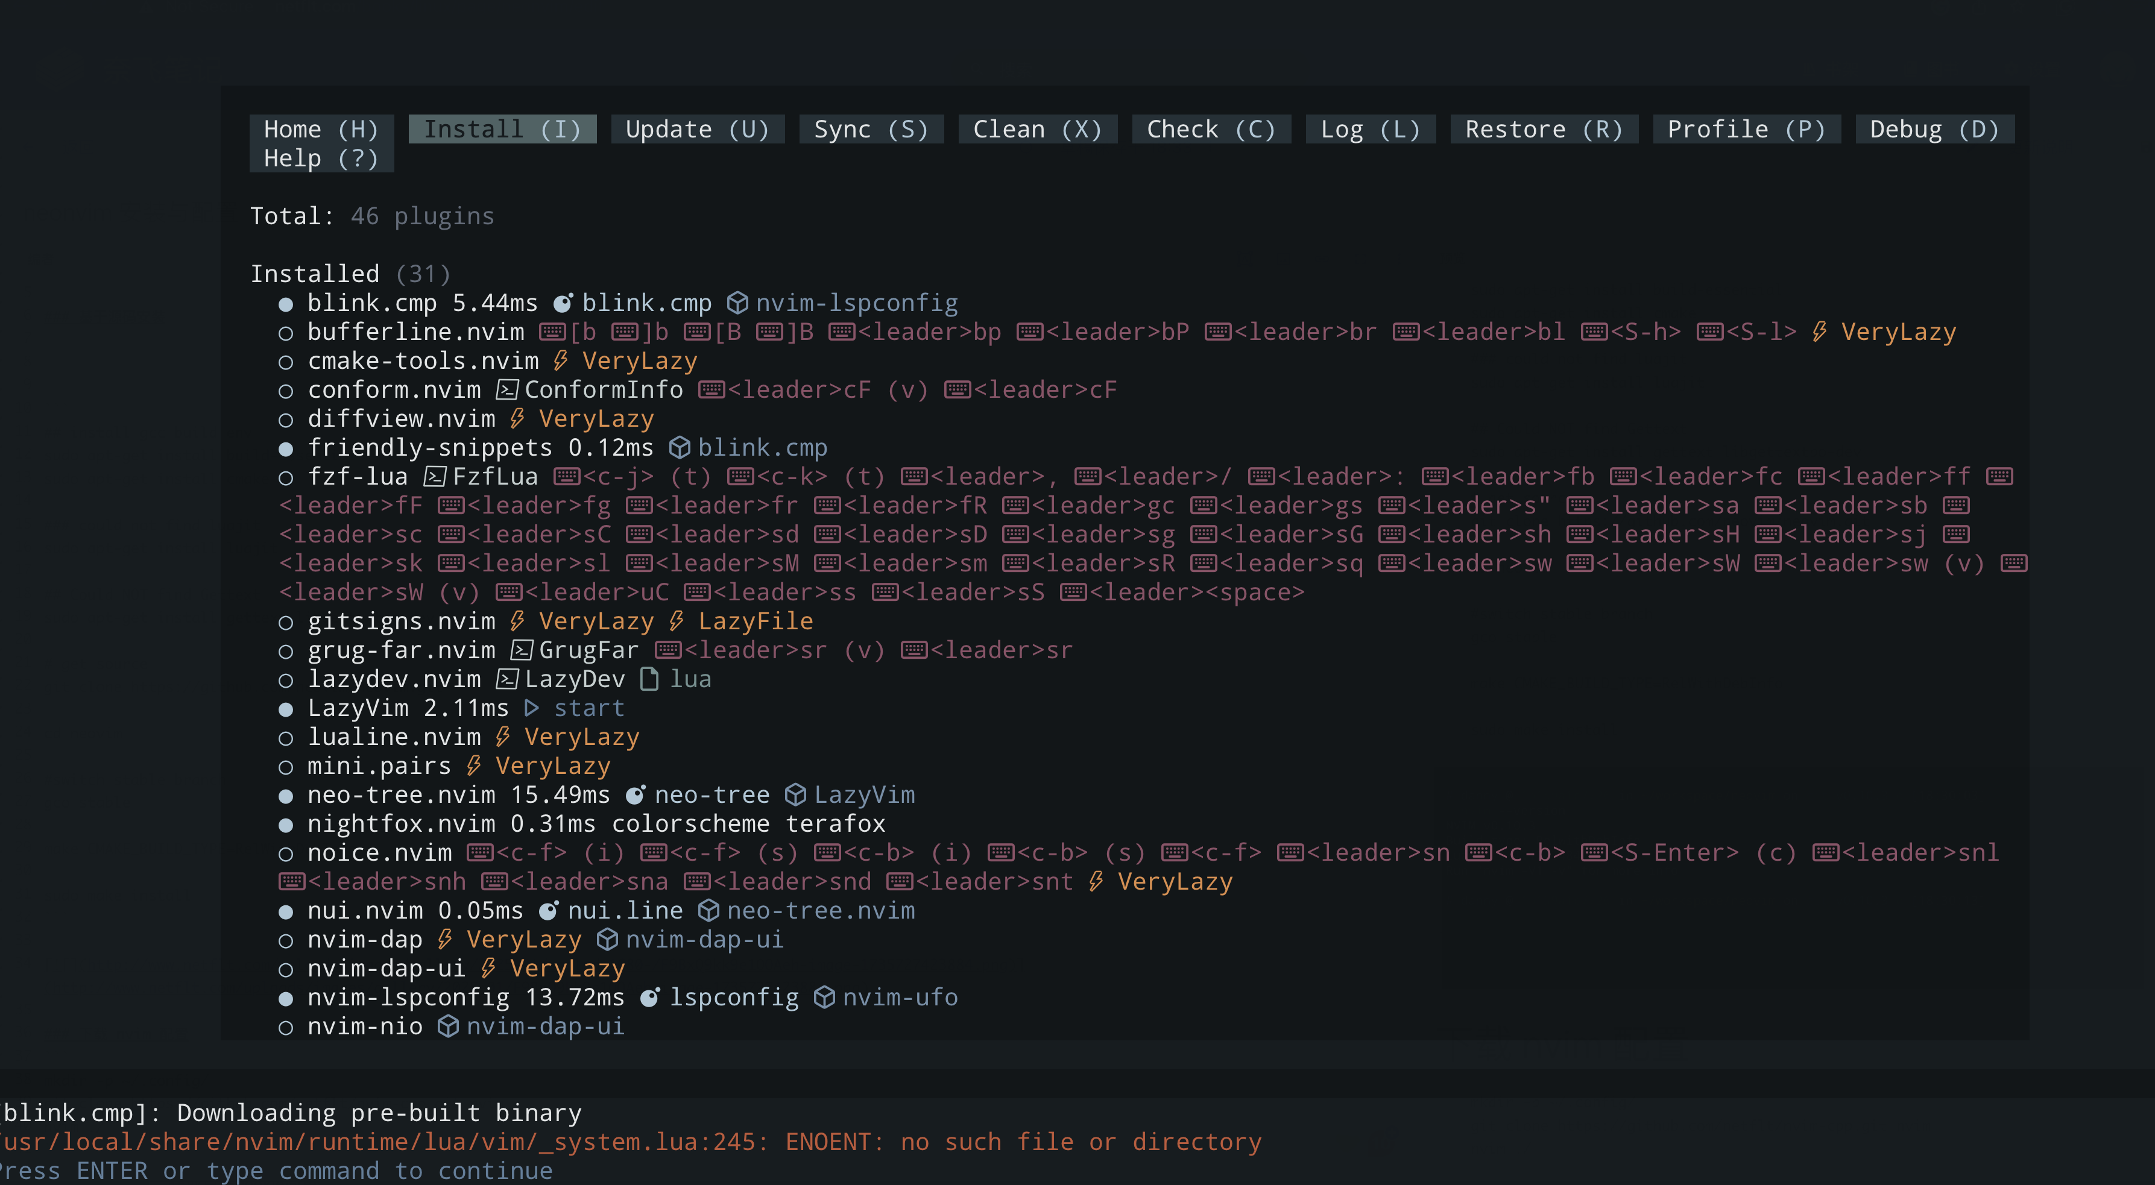Select the mini.pairs plugin name

click(380, 766)
